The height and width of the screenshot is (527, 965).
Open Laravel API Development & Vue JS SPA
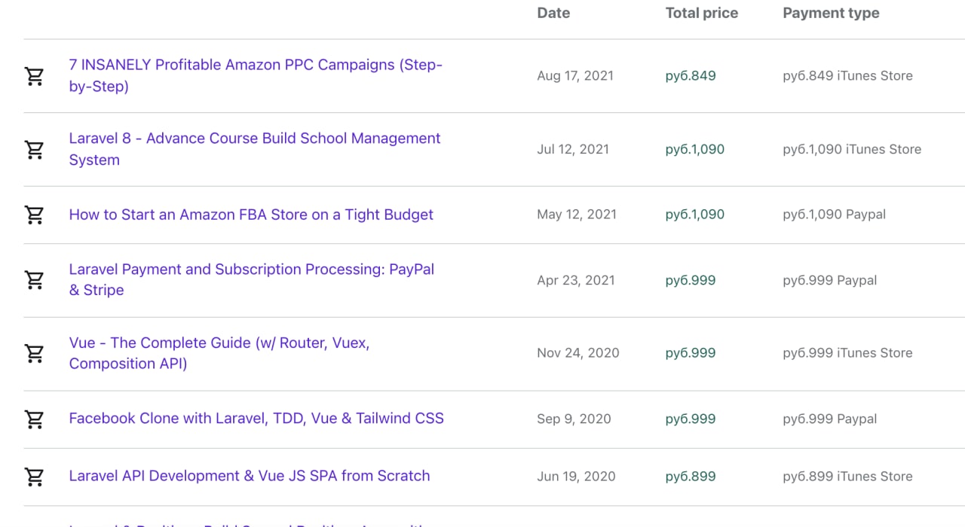pyautogui.click(x=249, y=476)
